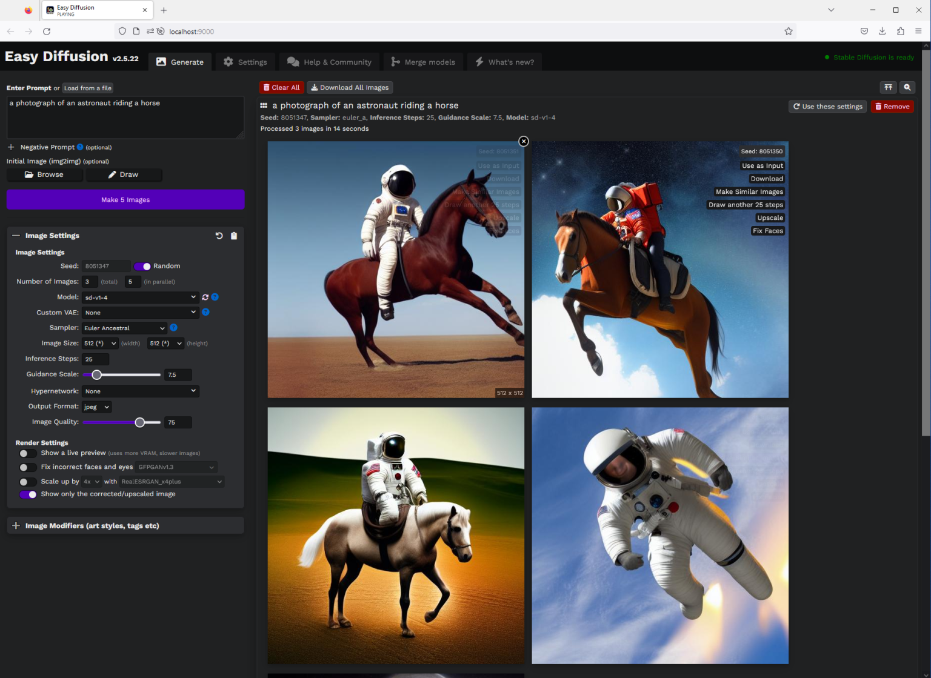The height and width of the screenshot is (678, 931).
Task: Switch to the Settings tab
Action: [x=245, y=62]
